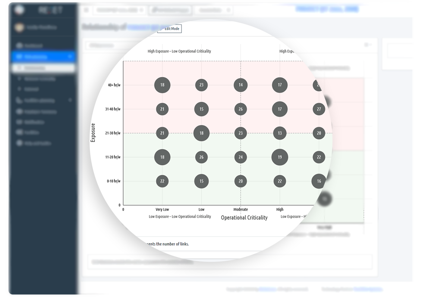The height and width of the screenshot is (298, 422).
Task: Click the bubble labeled 27
Action: tap(319, 109)
